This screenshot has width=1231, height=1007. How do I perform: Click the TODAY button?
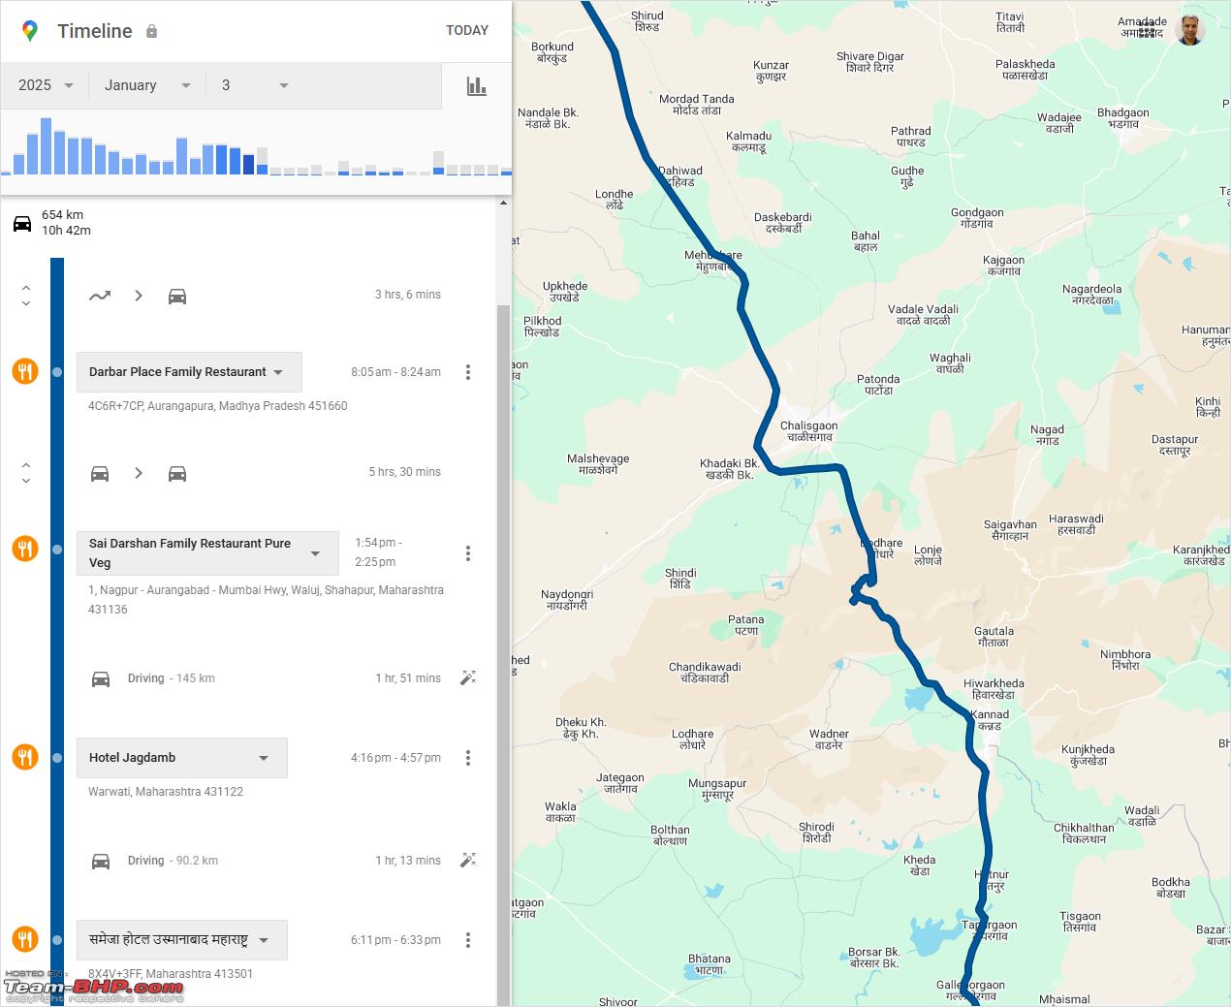click(x=467, y=30)
